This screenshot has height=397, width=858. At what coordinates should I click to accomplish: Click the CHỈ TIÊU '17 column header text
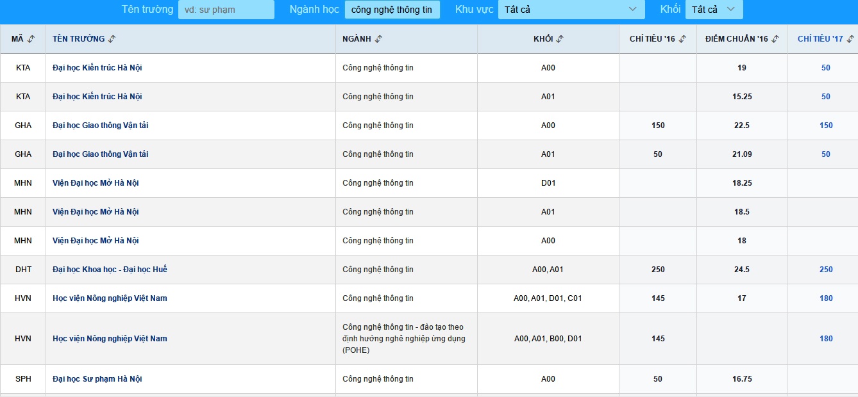(x=820, y=39)
